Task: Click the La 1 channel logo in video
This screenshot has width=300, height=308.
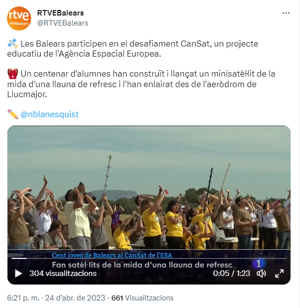Action: [x=259, y=263]
